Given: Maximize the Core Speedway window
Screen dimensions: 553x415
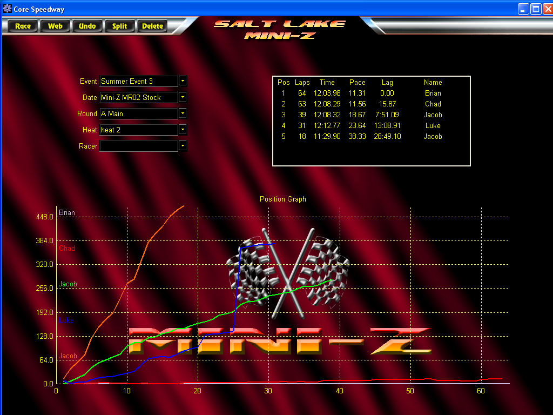Looking at the screenshot, I should pos(536,9).
